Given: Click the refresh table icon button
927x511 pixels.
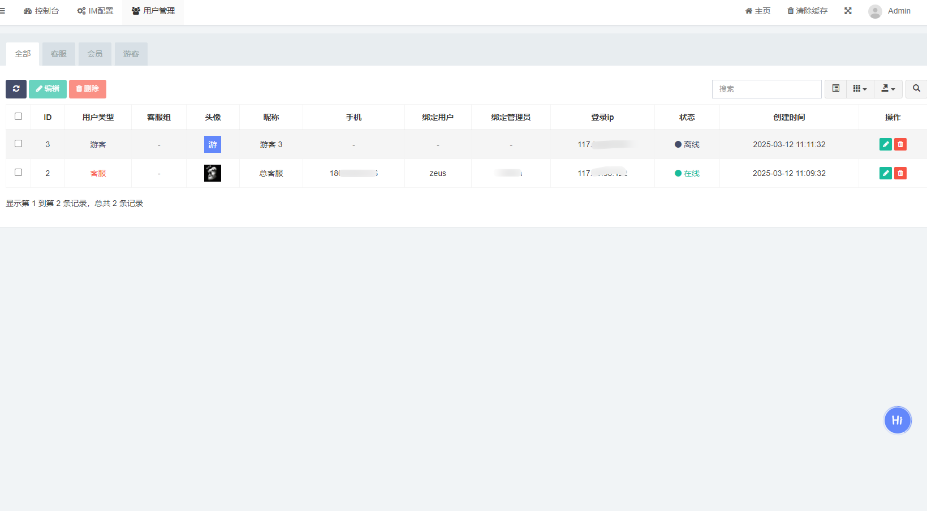Looking at the screenshot, I should click(16, 89).
